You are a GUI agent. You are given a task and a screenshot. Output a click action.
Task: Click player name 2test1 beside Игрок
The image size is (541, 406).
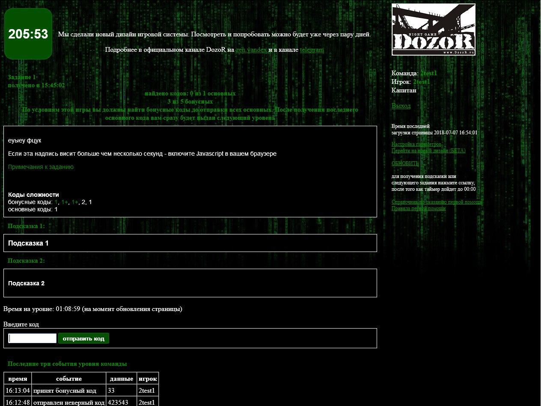(422, 82)
